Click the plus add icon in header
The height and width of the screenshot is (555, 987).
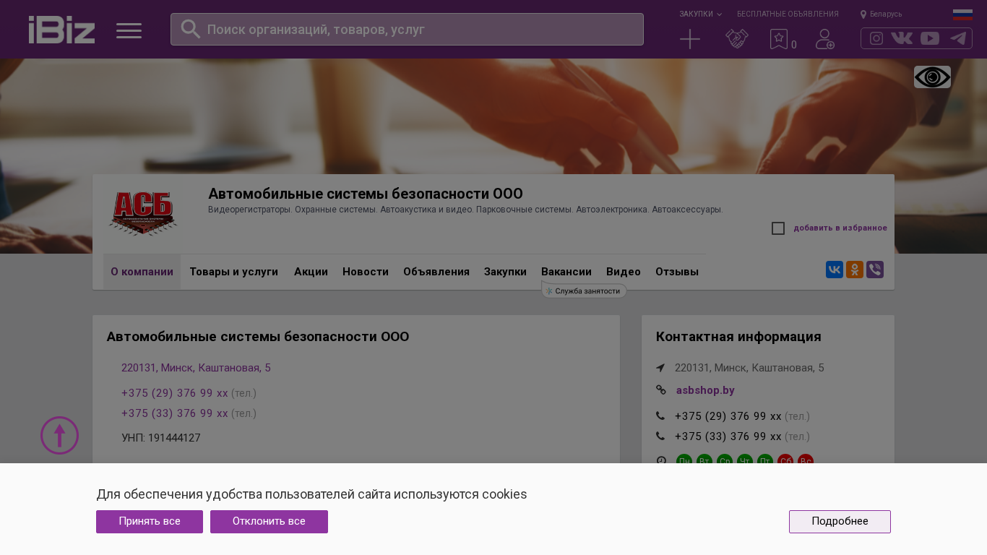pos(690,39)
